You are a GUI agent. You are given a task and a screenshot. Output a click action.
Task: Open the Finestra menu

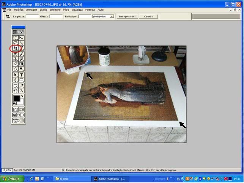click(x=90, y=10)
